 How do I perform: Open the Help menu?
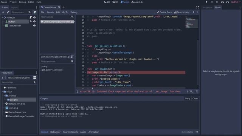tap(39, 2)
